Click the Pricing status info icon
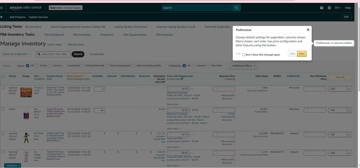This screenshot has height=168, width=360. pyautogui.click(x=182, y=79)
